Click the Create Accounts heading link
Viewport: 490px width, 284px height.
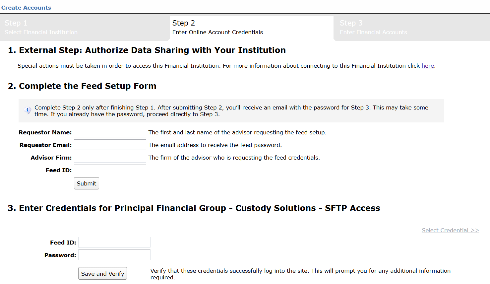26,7
